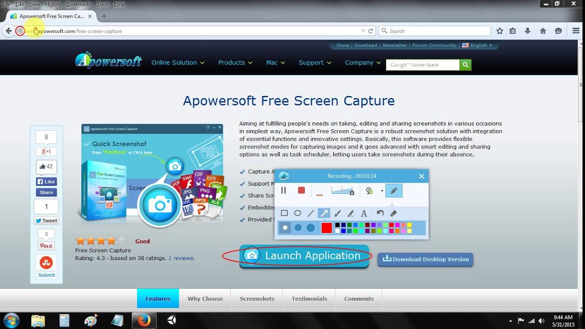Screen dimensions: 585x329
Task: Bookmark this page with star icon
Action: pos(500,31)
